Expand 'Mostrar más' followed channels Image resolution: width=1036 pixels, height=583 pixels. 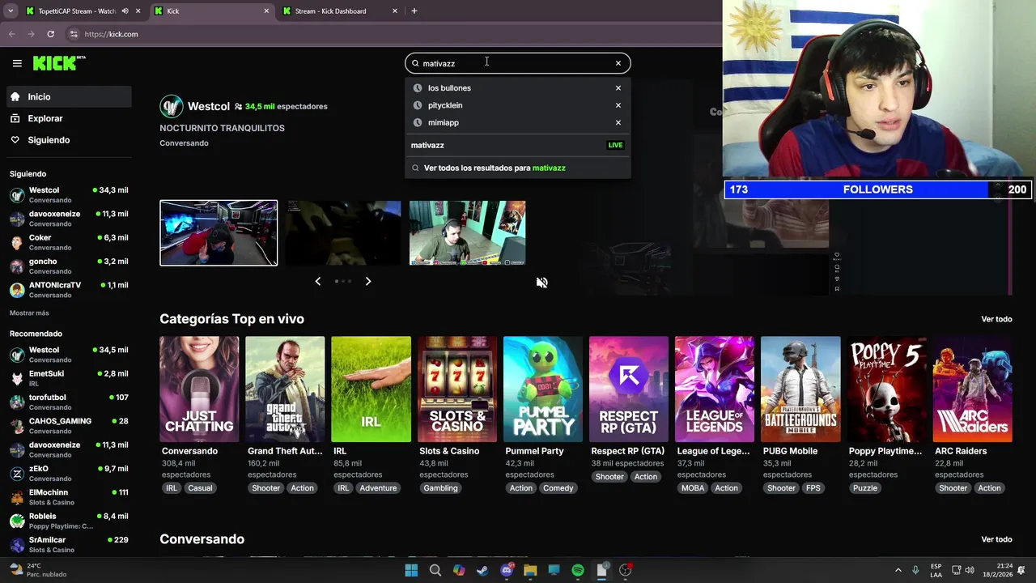[x=29, y=313]
